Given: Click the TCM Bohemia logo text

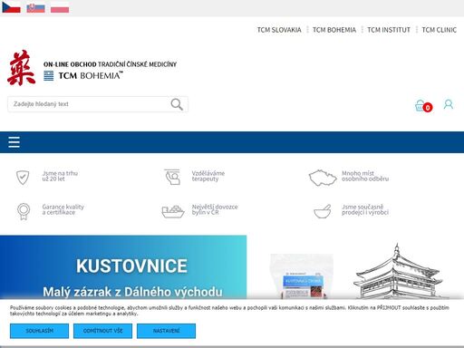Looking at the screenshot, I should tap(91, 75).
